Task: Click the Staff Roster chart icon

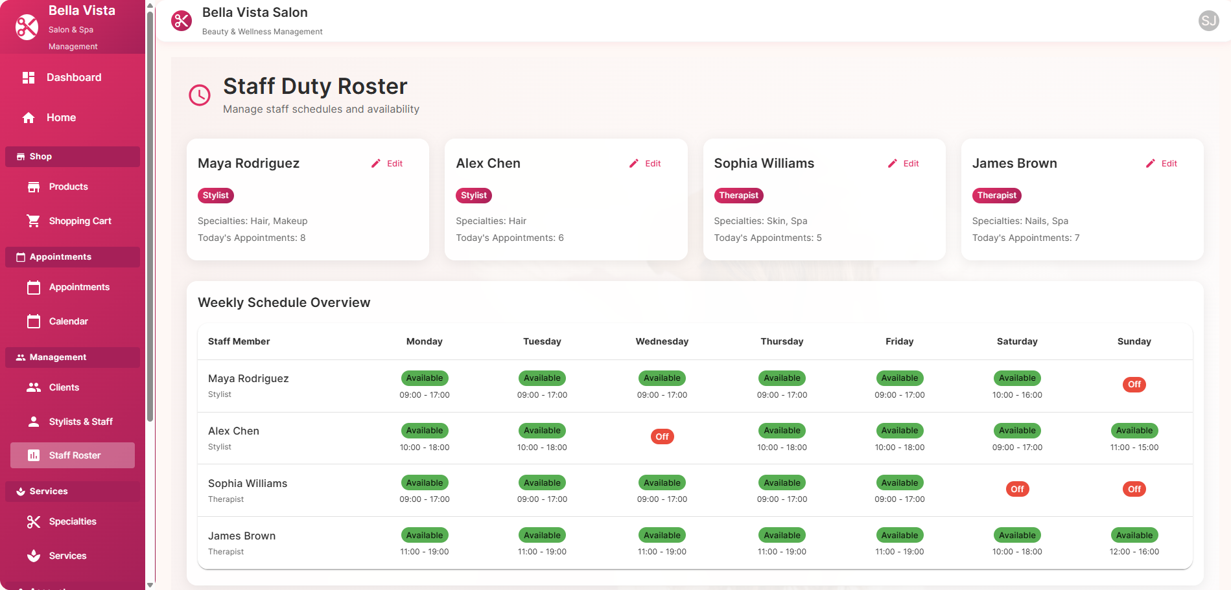Action: 33,455
